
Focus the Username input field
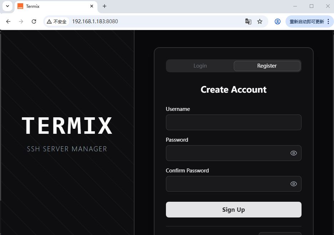tap(233, 122)
